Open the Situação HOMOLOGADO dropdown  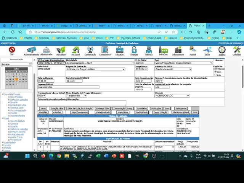click(x=172, y=96)
